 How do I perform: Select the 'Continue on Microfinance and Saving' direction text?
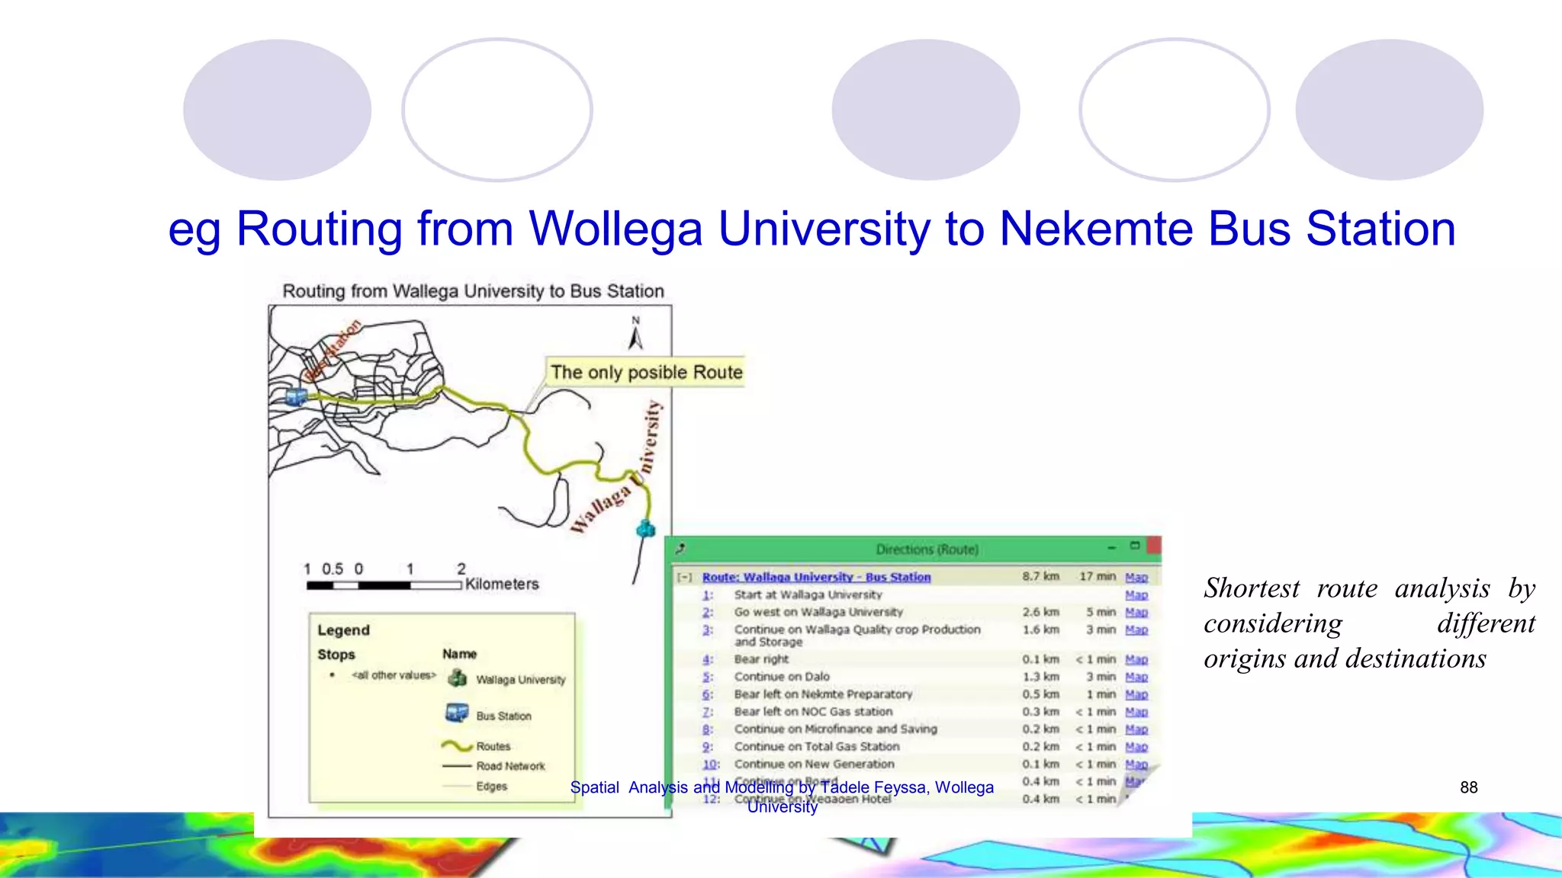pos(835,730)
